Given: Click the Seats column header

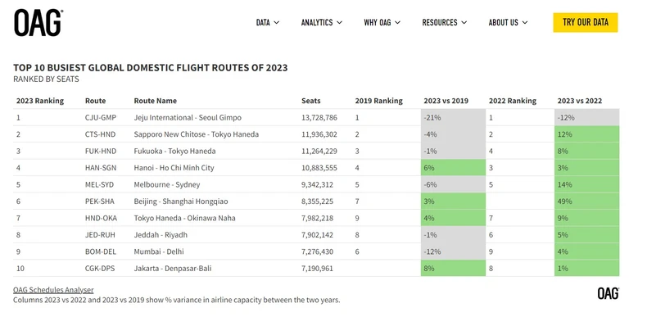Looking at the screenshot, I should 310,101.
